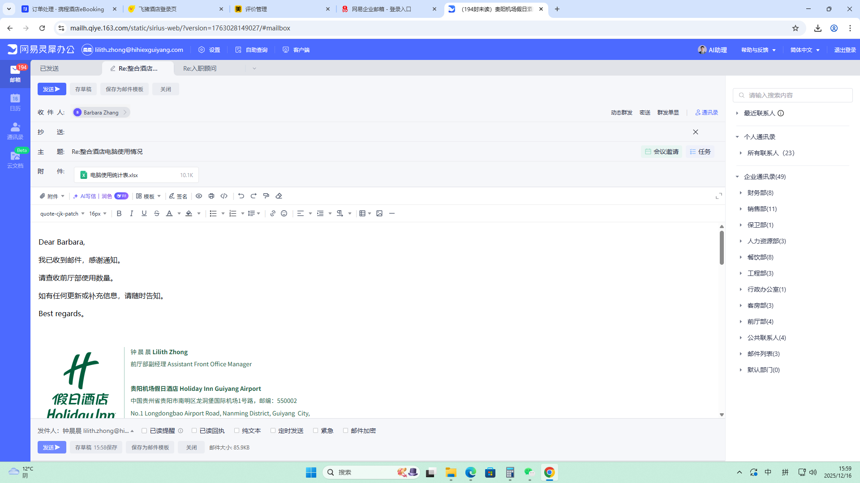
Task: Expand the 前厅部(4) department
Action: (x=760, y=322)
